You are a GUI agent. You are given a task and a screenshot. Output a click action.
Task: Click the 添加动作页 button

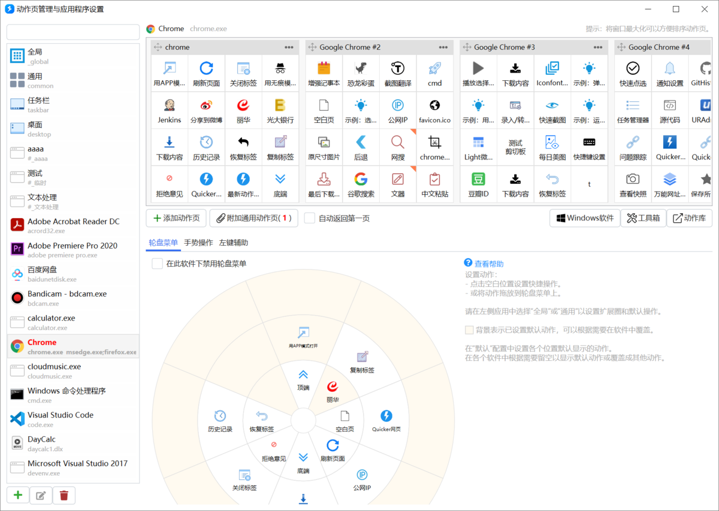click(x=176, y=218)
